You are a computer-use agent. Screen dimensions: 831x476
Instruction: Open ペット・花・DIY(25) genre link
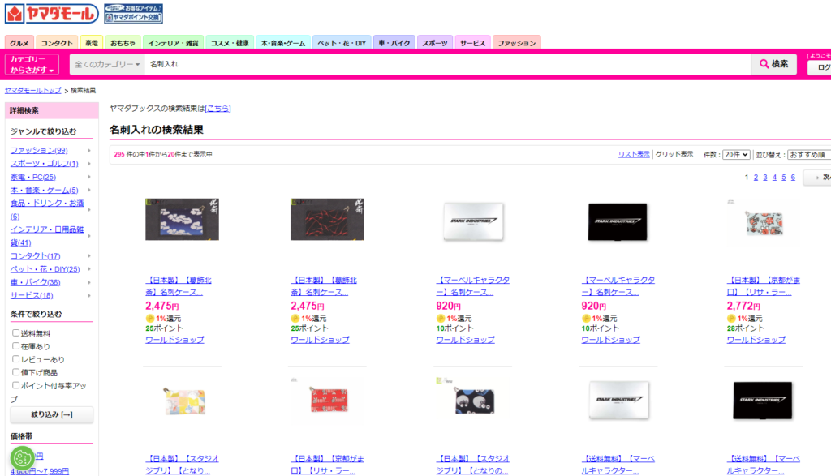pyautogui.click(x=45, y=269)
